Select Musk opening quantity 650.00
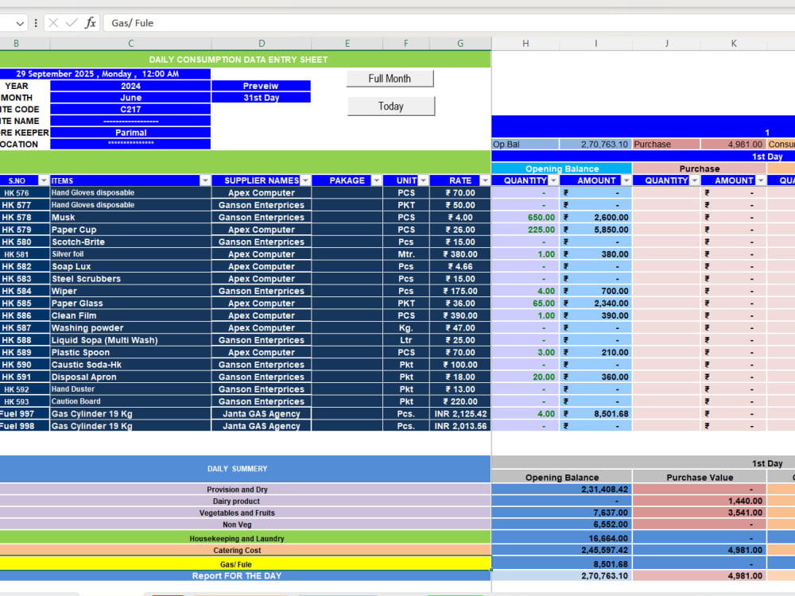795x596 pixels. (x=525, y=218)
